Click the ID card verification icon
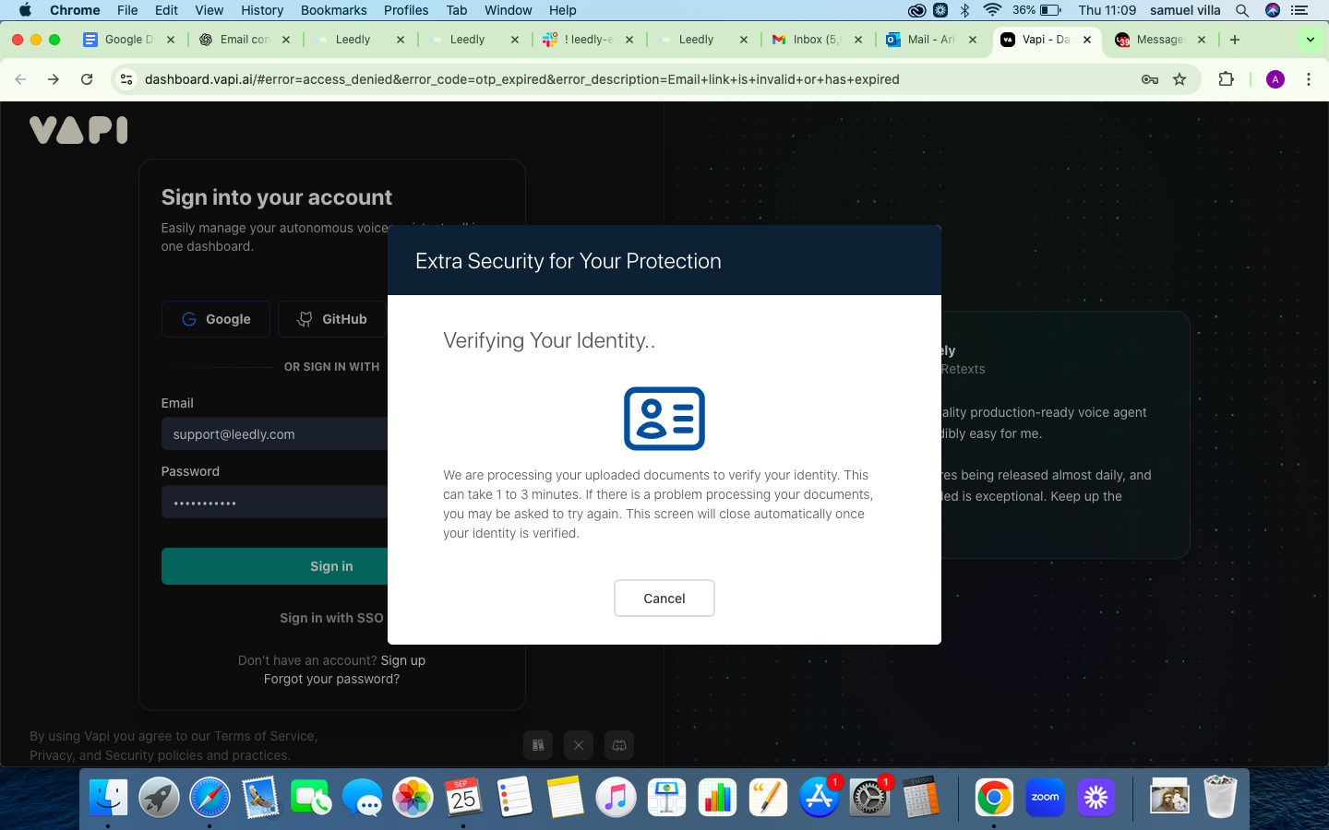 pos(664,419)
